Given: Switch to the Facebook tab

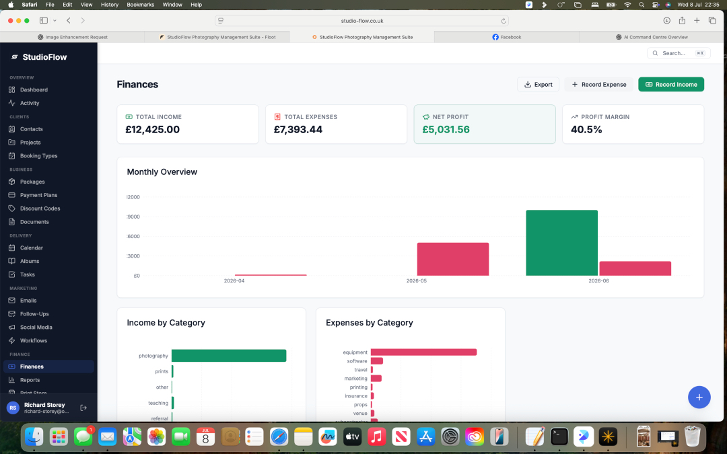Looking at the screenshot, I should (x=506, y=37).
